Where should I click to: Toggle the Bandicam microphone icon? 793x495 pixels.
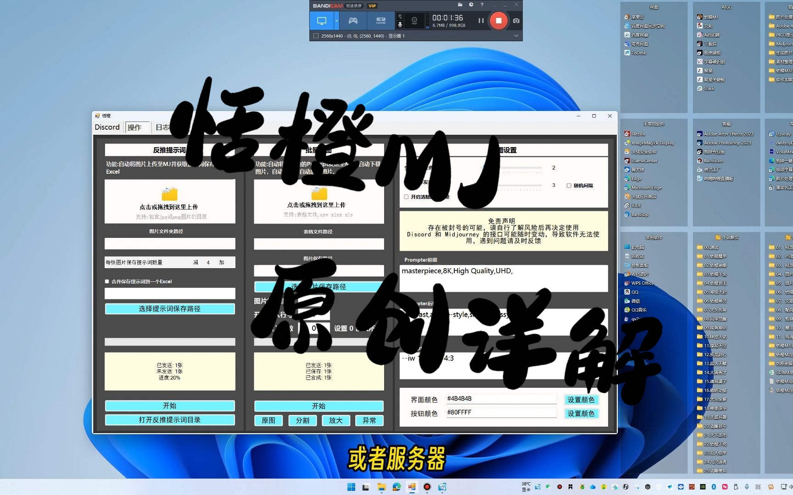coord(400,24)
